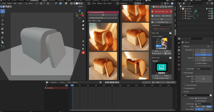Choose the Annotate pencil tool
214x112 pixels.
[x=3, y=37]
